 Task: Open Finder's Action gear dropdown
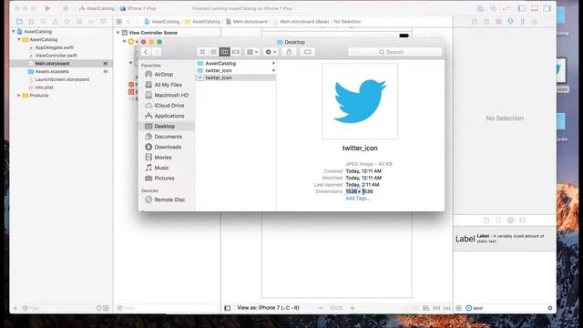coord(271,52)
